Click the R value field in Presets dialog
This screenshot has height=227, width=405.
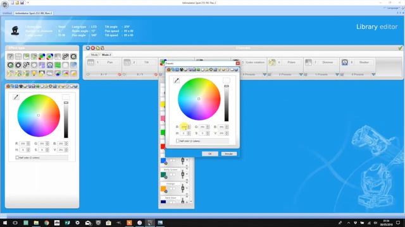tap(184, 127)
